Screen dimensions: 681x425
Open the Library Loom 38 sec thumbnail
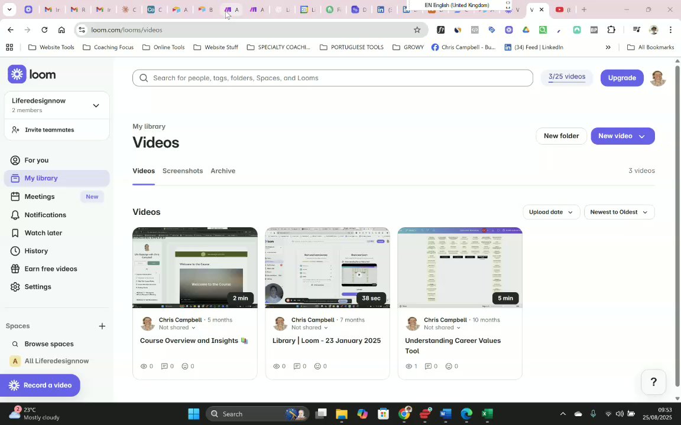click(327, 267)
